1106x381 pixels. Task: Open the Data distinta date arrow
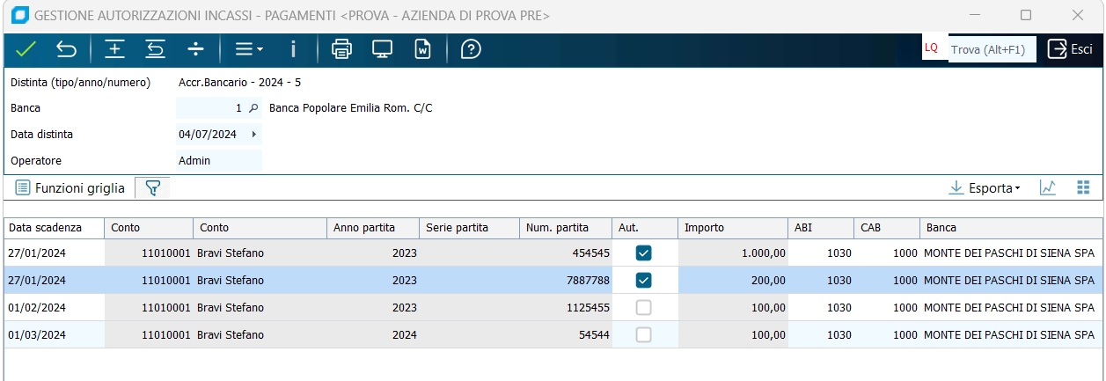pos(254,135)
